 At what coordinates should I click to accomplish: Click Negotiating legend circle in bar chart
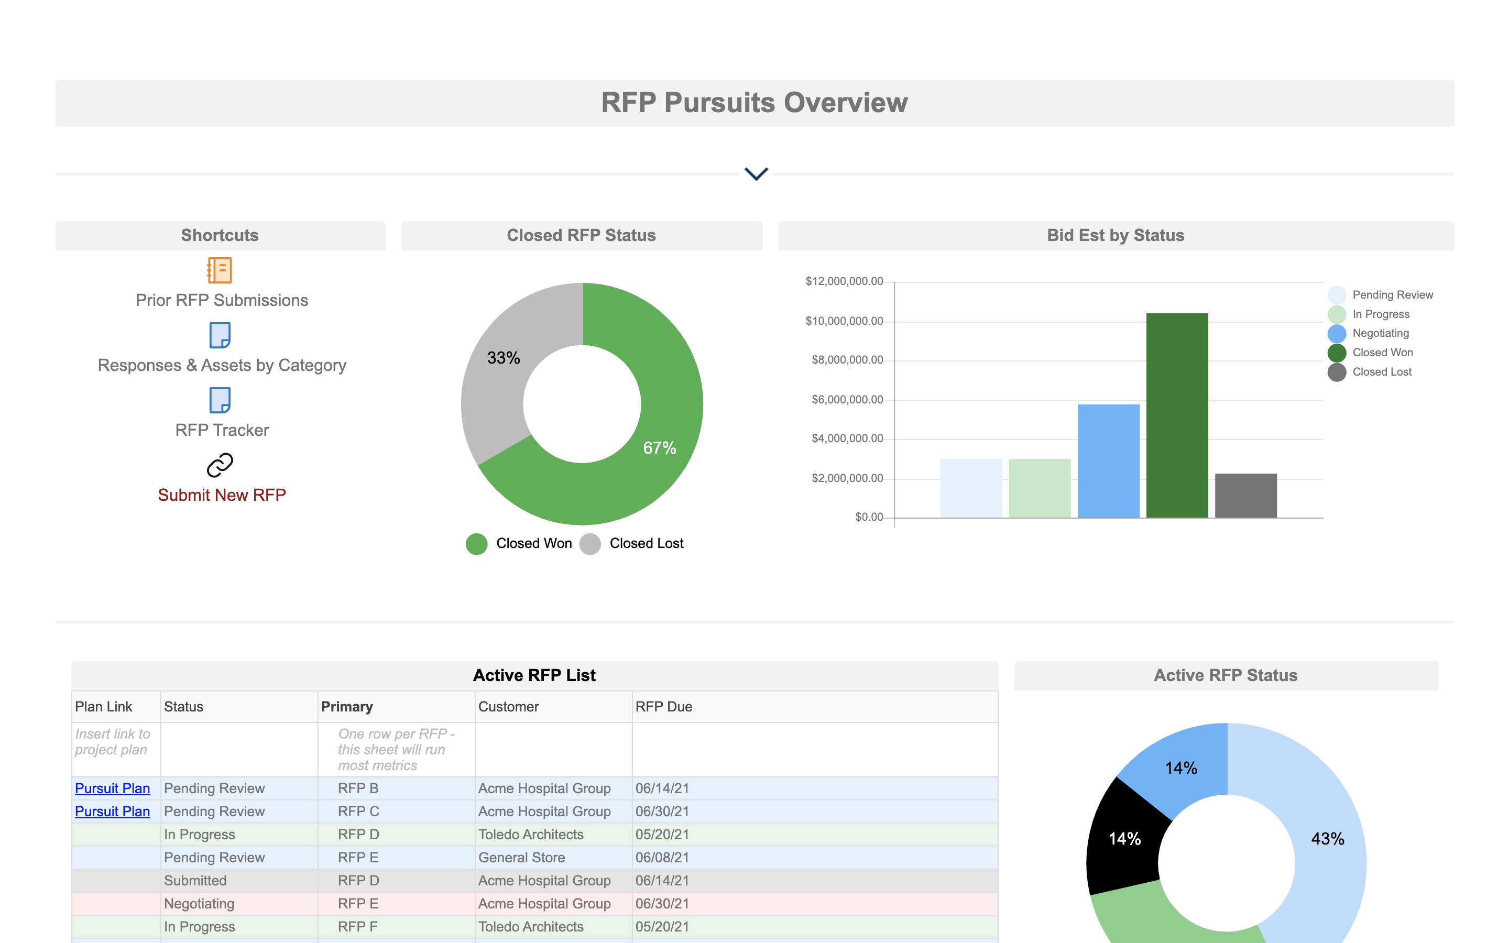(1336, 334)
